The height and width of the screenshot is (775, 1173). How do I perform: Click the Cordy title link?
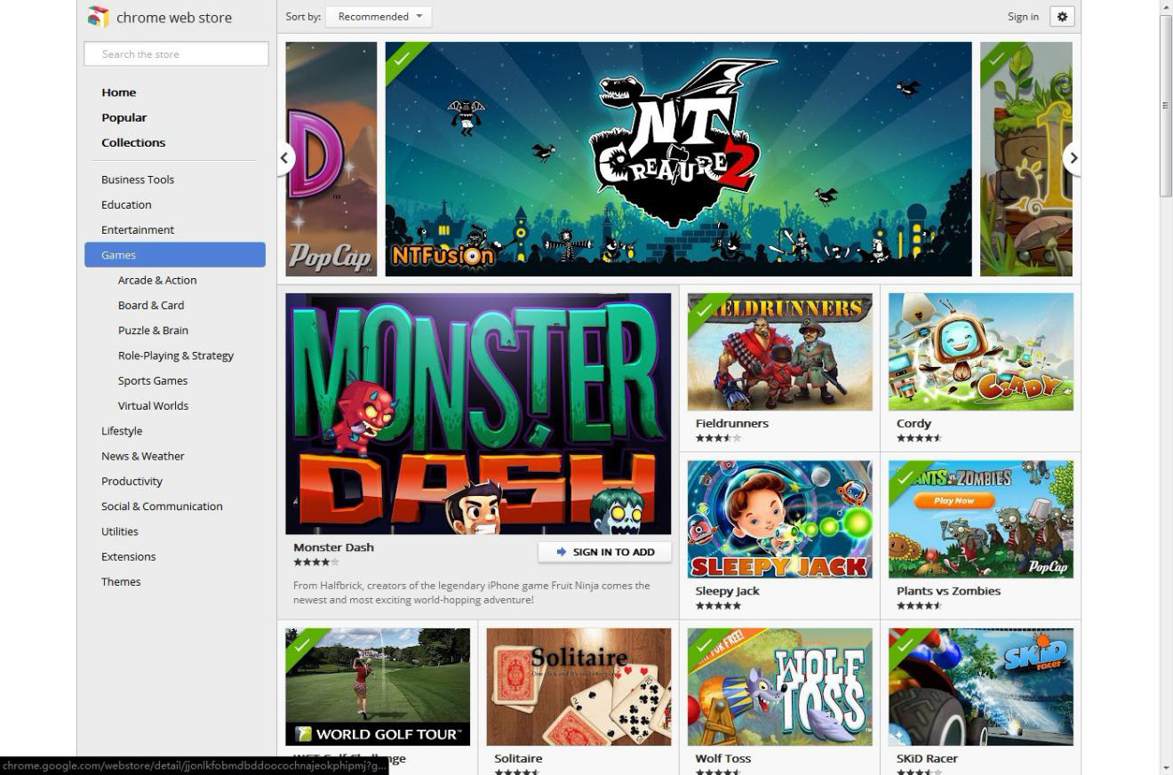click(914, 424)
